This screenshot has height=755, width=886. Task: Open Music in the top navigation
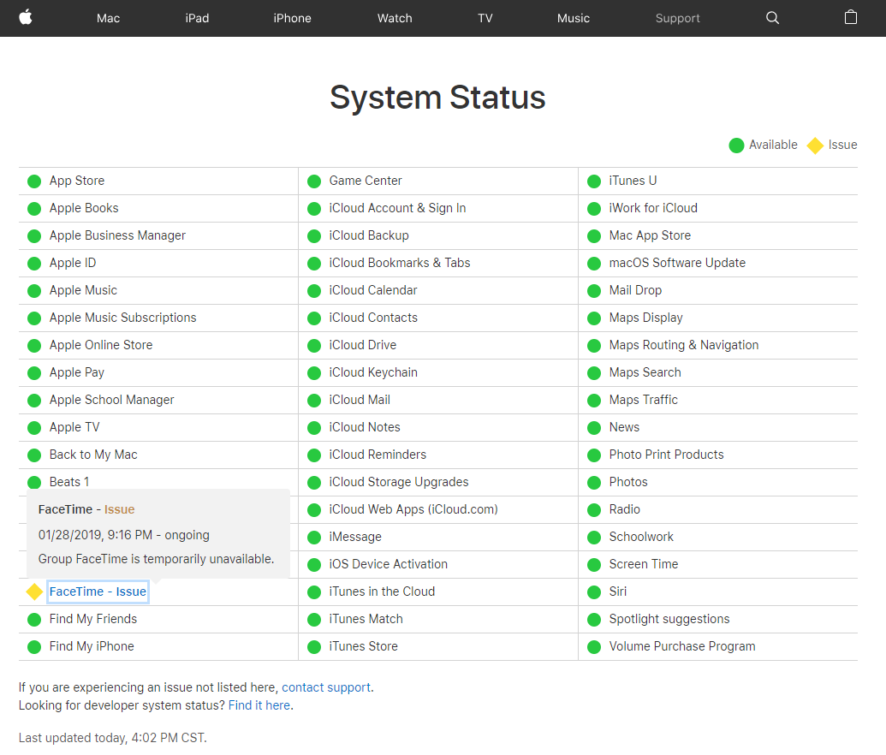tap(573, 18)
